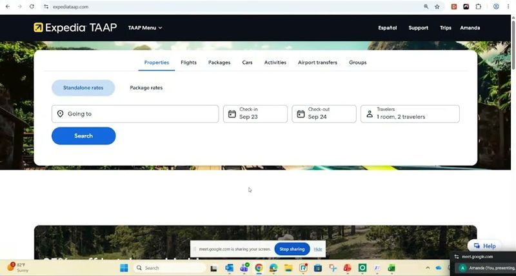The height and width of the screenshot is (276, 516).
Task: Open Task View on the taskbar
Action: click(213, 268)
